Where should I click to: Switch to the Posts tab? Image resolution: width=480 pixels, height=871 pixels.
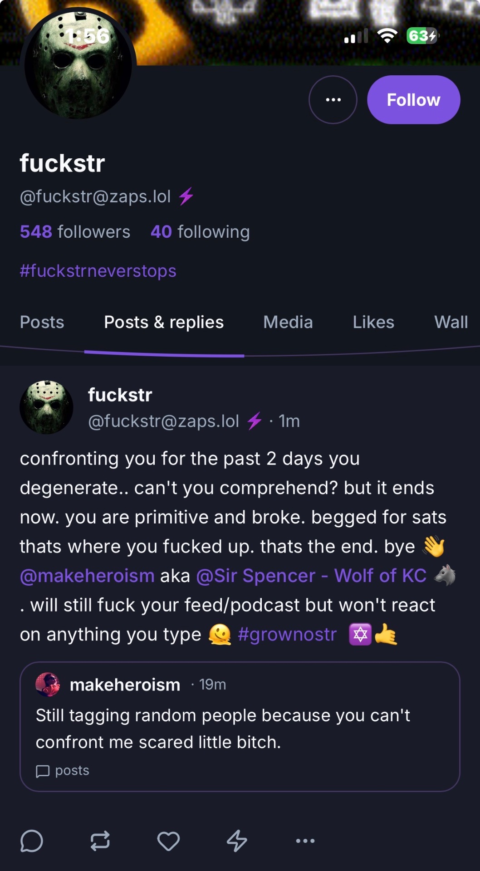pos(42,322)
